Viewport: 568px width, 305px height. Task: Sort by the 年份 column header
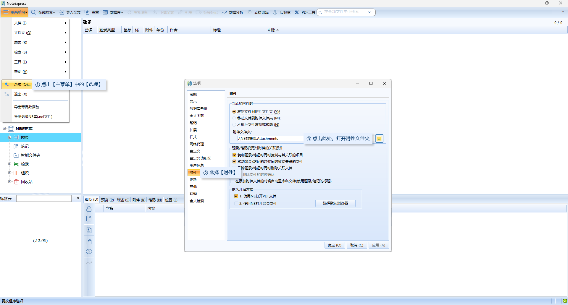pyautogui.click(x=161, y=30)
